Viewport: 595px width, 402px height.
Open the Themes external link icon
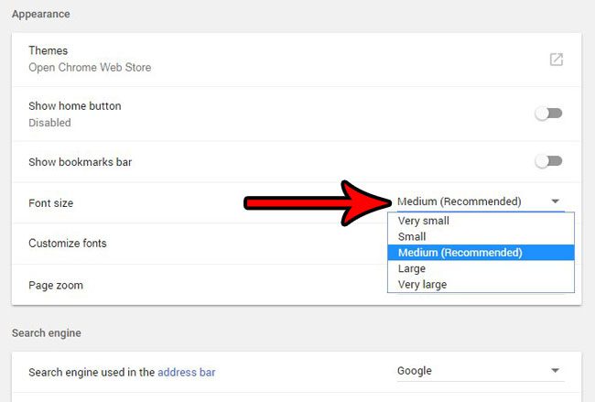(556, 60)
